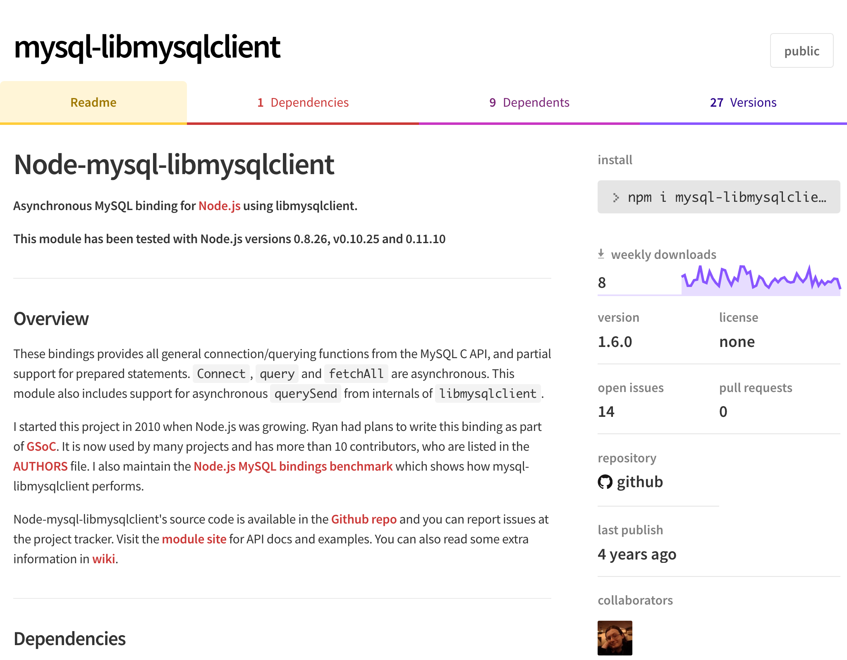Click the GitHub octocat repository icon
Viewport: 847px width, 660px height.
605,482
